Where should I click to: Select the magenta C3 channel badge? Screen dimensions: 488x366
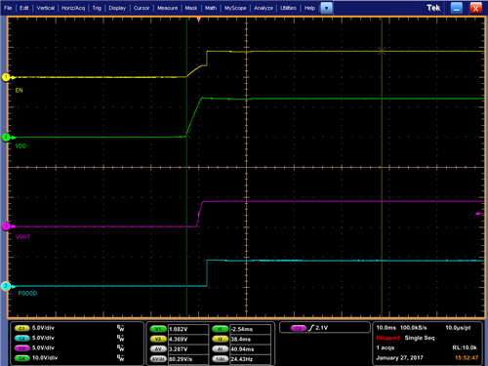click(x=21, y=348)
